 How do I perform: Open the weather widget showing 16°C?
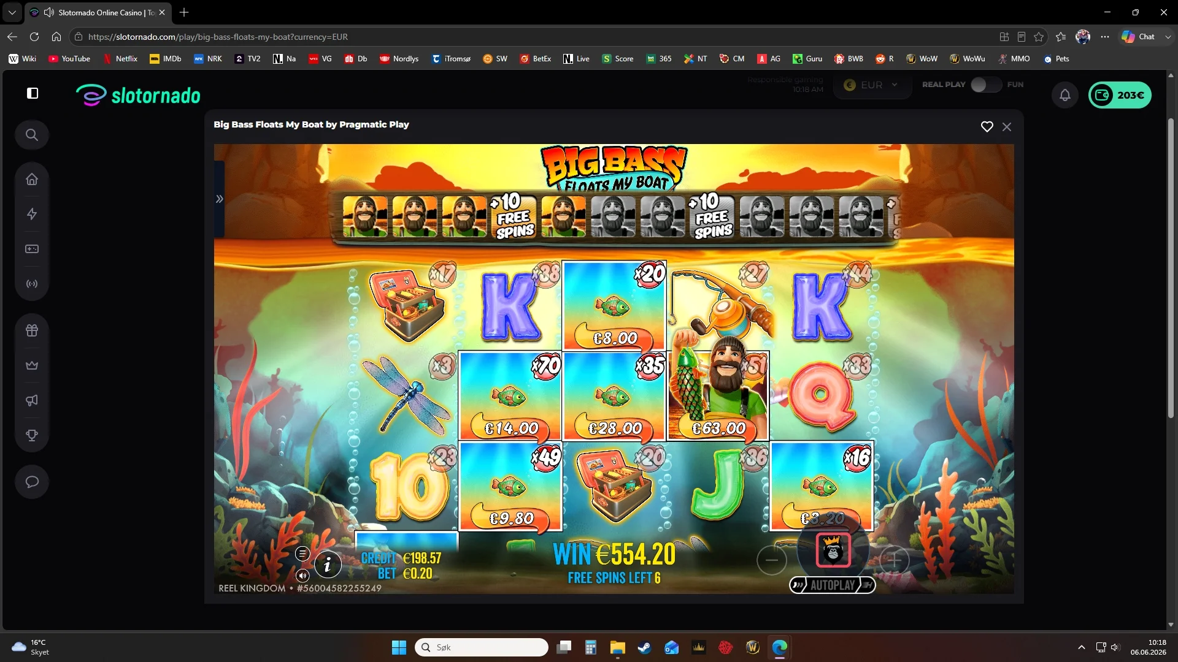[x=31, y=647]
